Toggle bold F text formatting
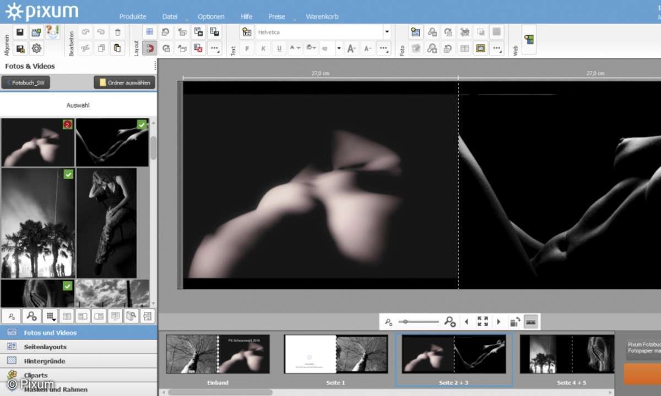This screenshot has height=396, width=661. (x=247, y=48)
